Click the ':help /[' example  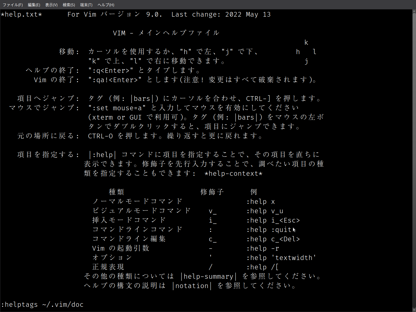(x=263, y=267)
